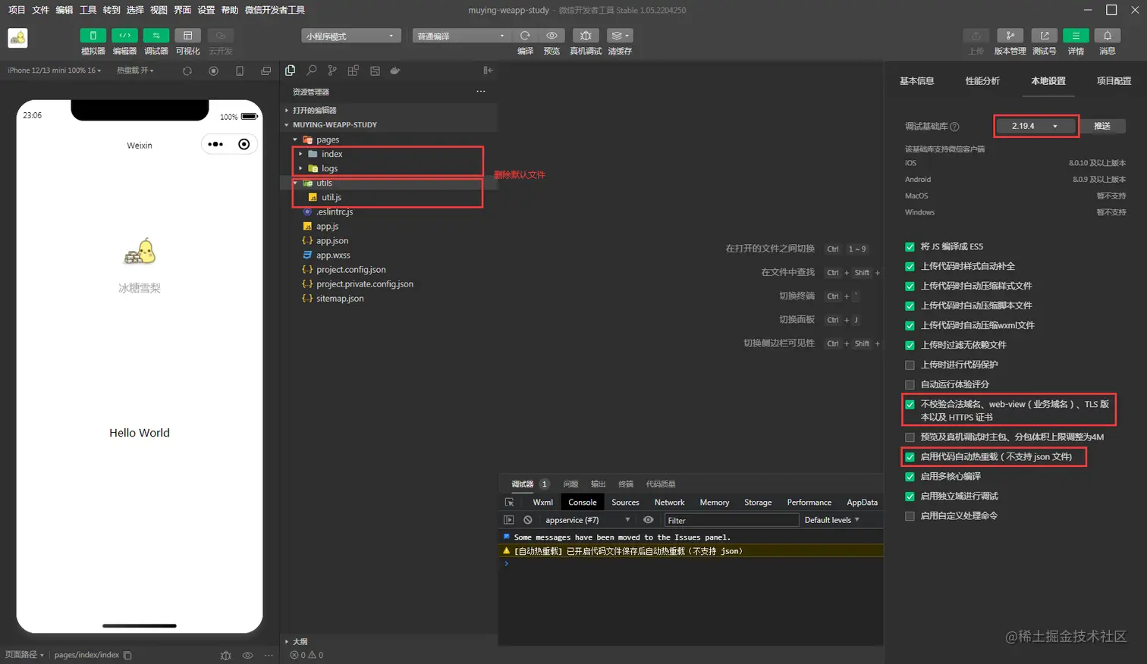Toggle the 调试器 debugger panel button

[x=156, y=36]
